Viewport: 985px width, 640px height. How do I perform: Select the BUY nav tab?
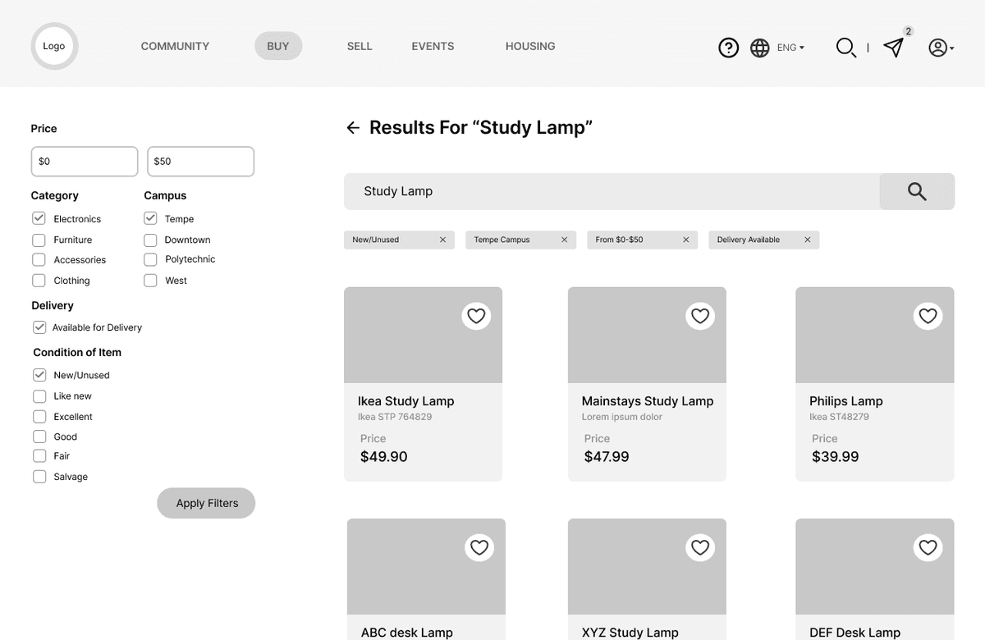tap(278, 46)
